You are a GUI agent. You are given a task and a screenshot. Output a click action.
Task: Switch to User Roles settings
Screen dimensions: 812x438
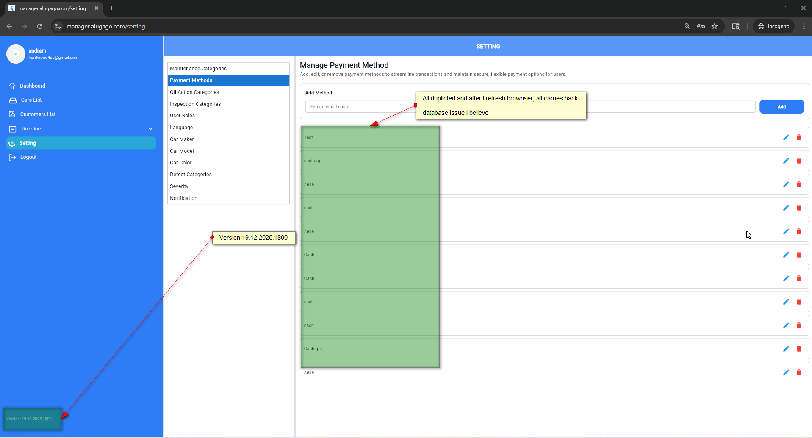[183, 116]
